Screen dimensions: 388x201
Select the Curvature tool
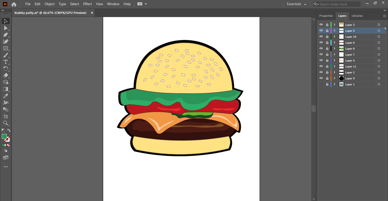pos(6,42)
